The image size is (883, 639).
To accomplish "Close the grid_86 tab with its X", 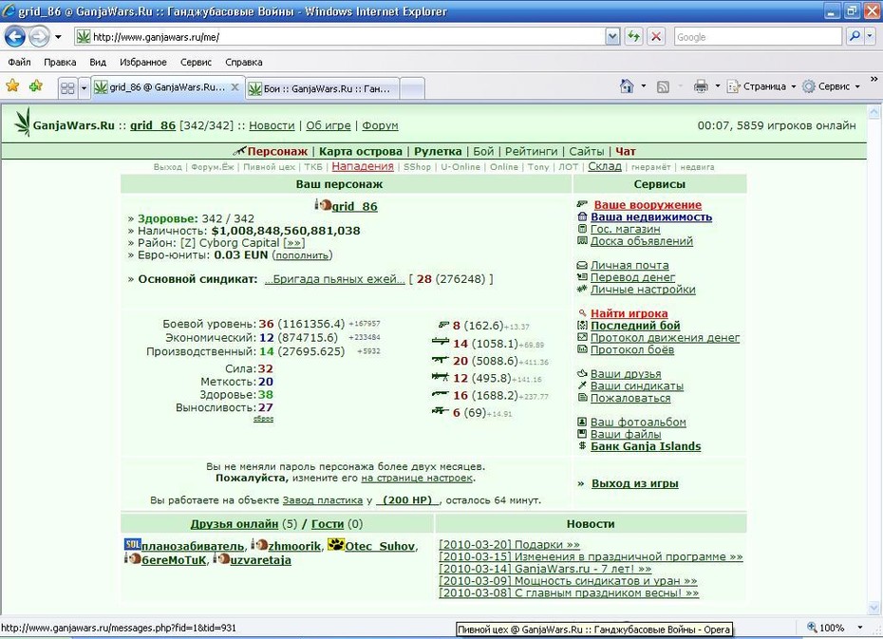I will coord(235,87).
